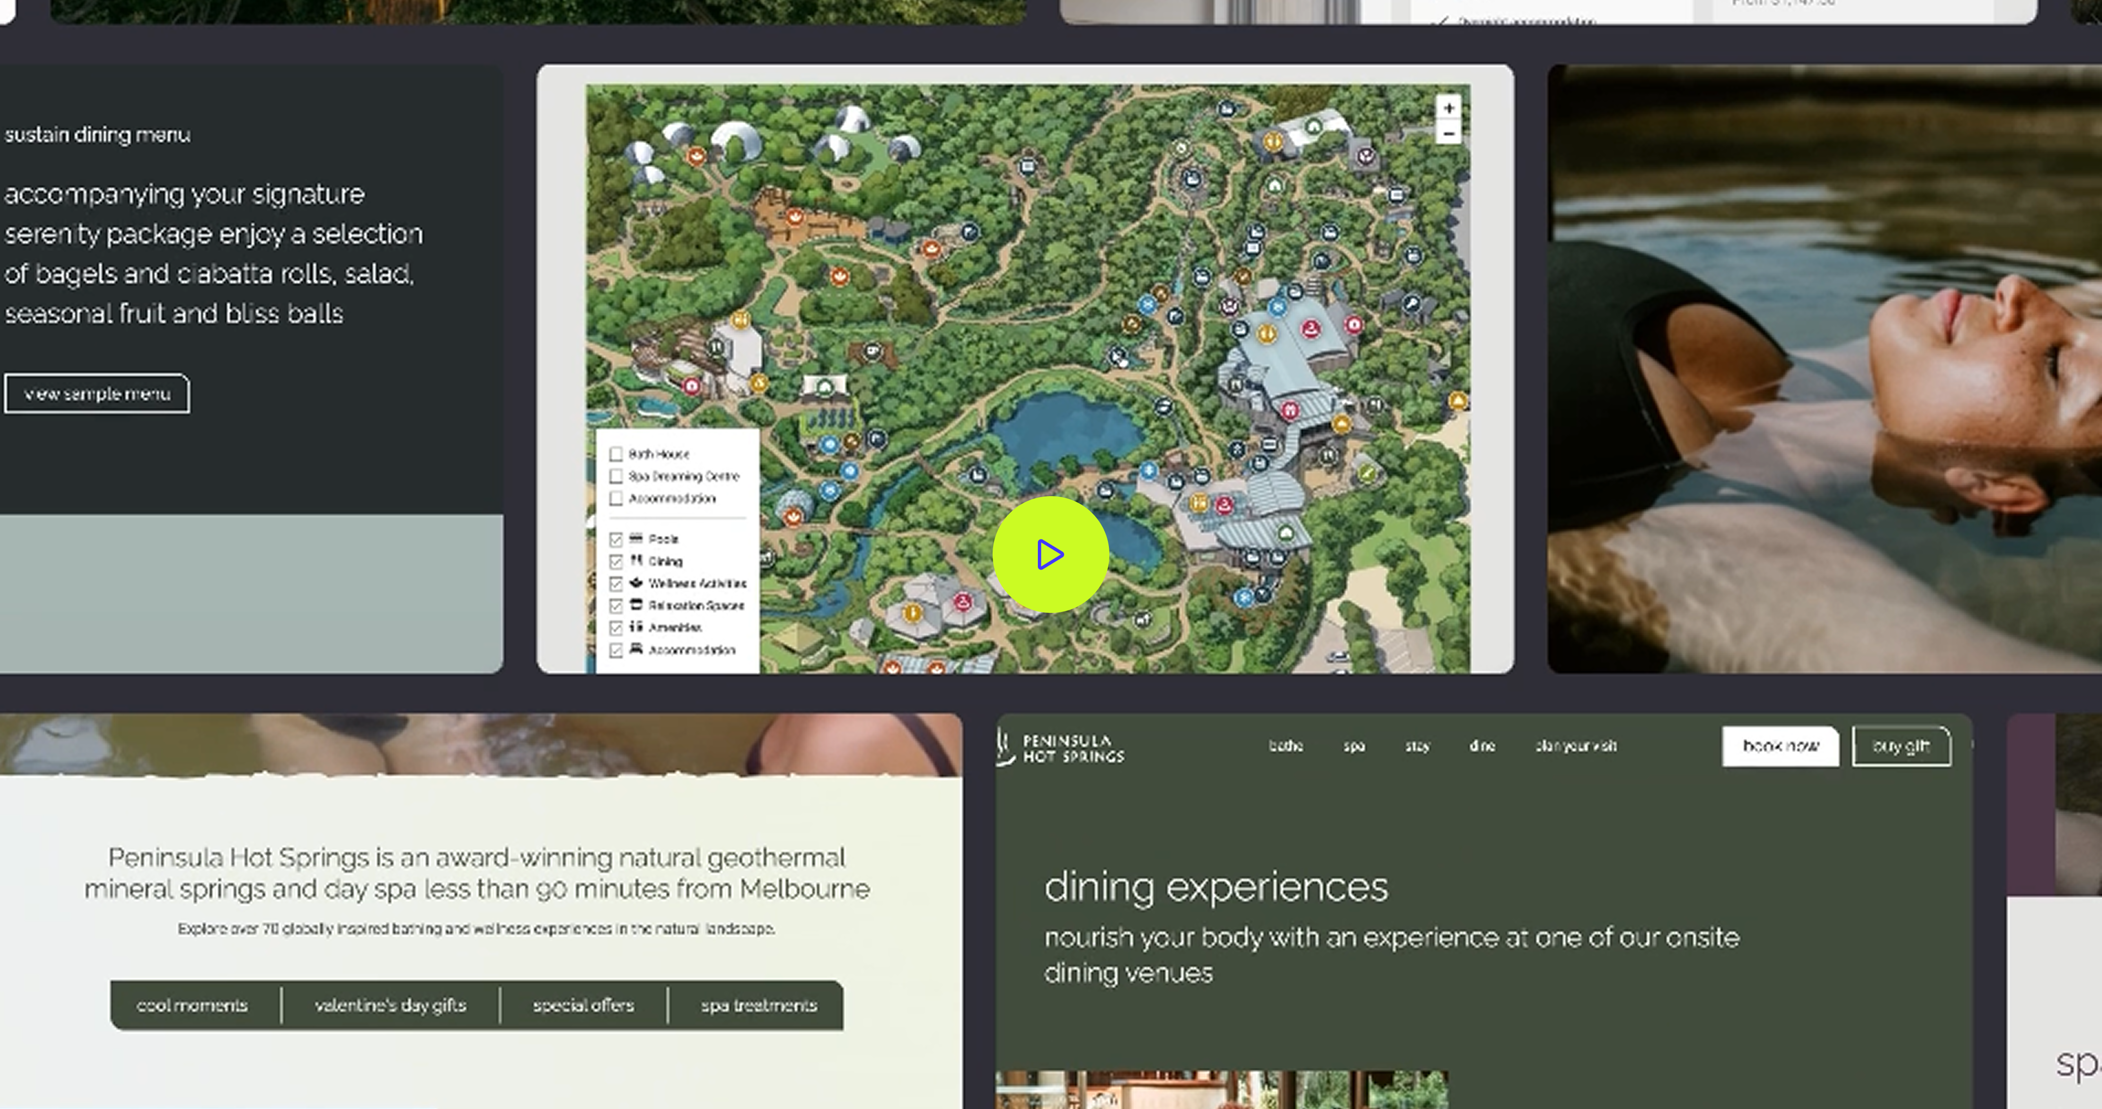The width and height of the screenshot is (2102, 1109).
Task: Uncheck the Pools checkbox
Action: [x=616, y=539]
